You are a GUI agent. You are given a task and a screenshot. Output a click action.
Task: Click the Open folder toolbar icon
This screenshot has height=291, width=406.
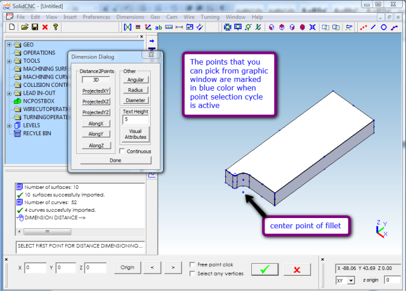[24, 27]
